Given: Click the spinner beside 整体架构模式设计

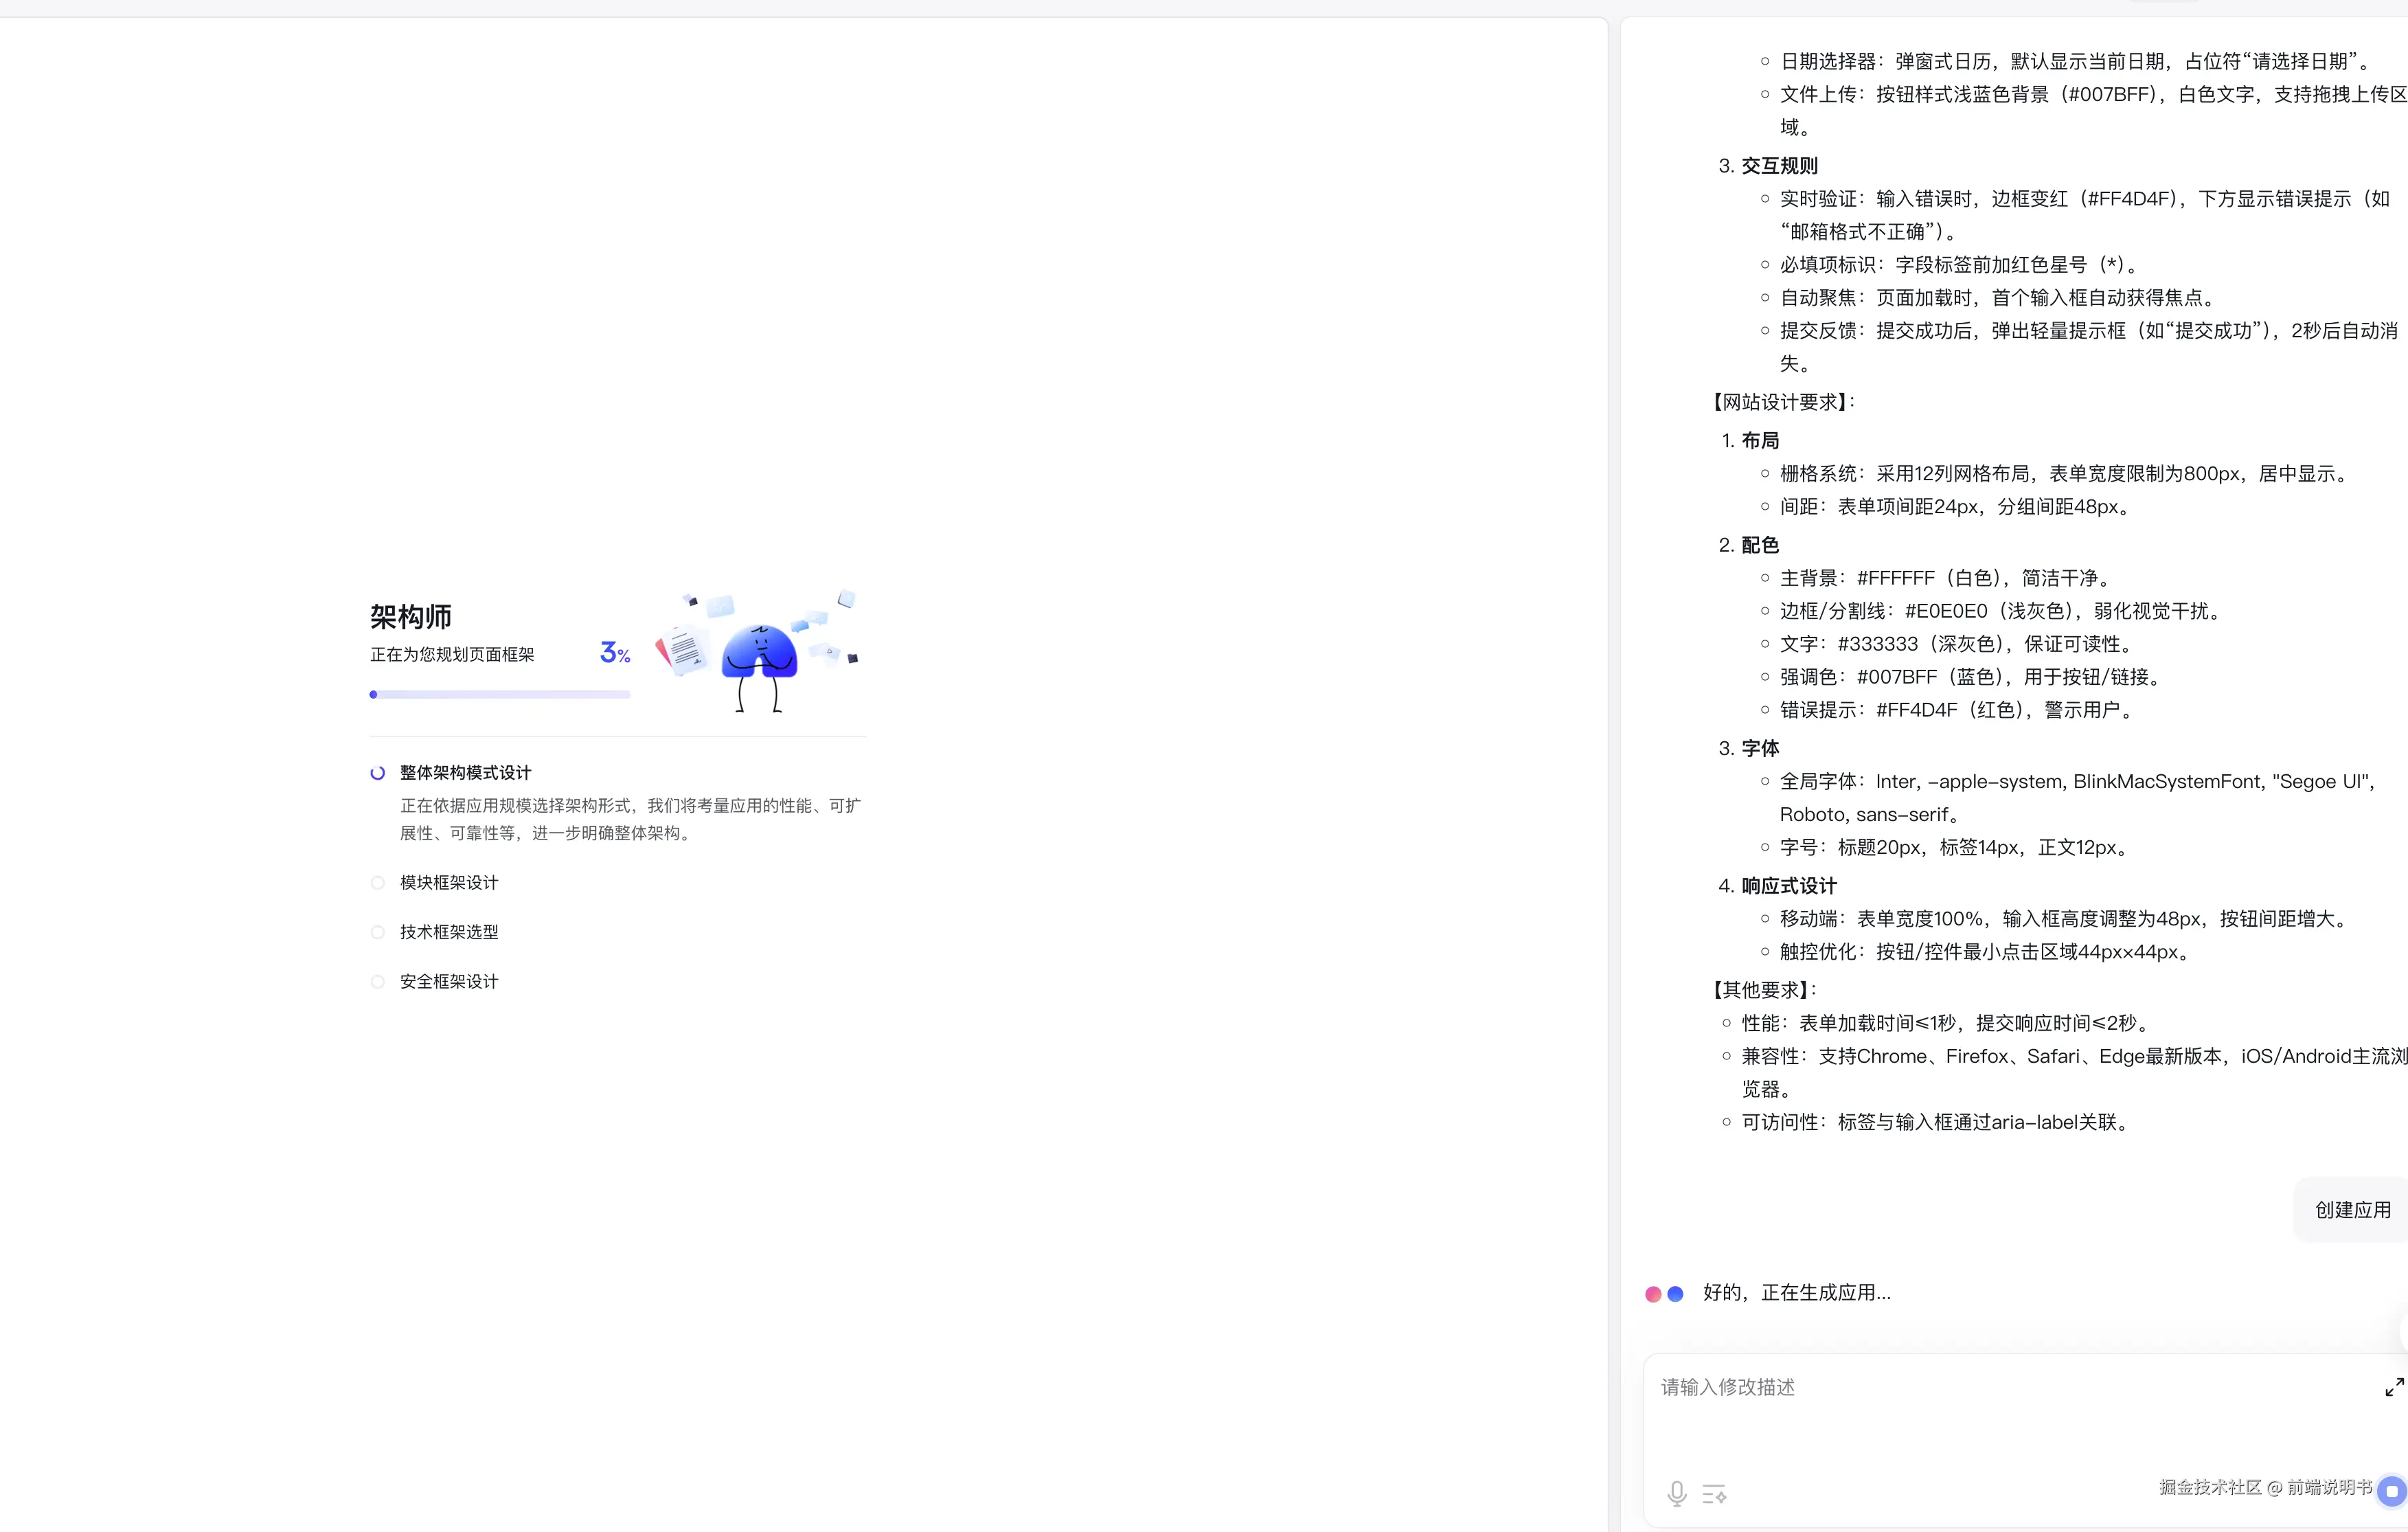Looking at the screenshot, I should (377, 773).
